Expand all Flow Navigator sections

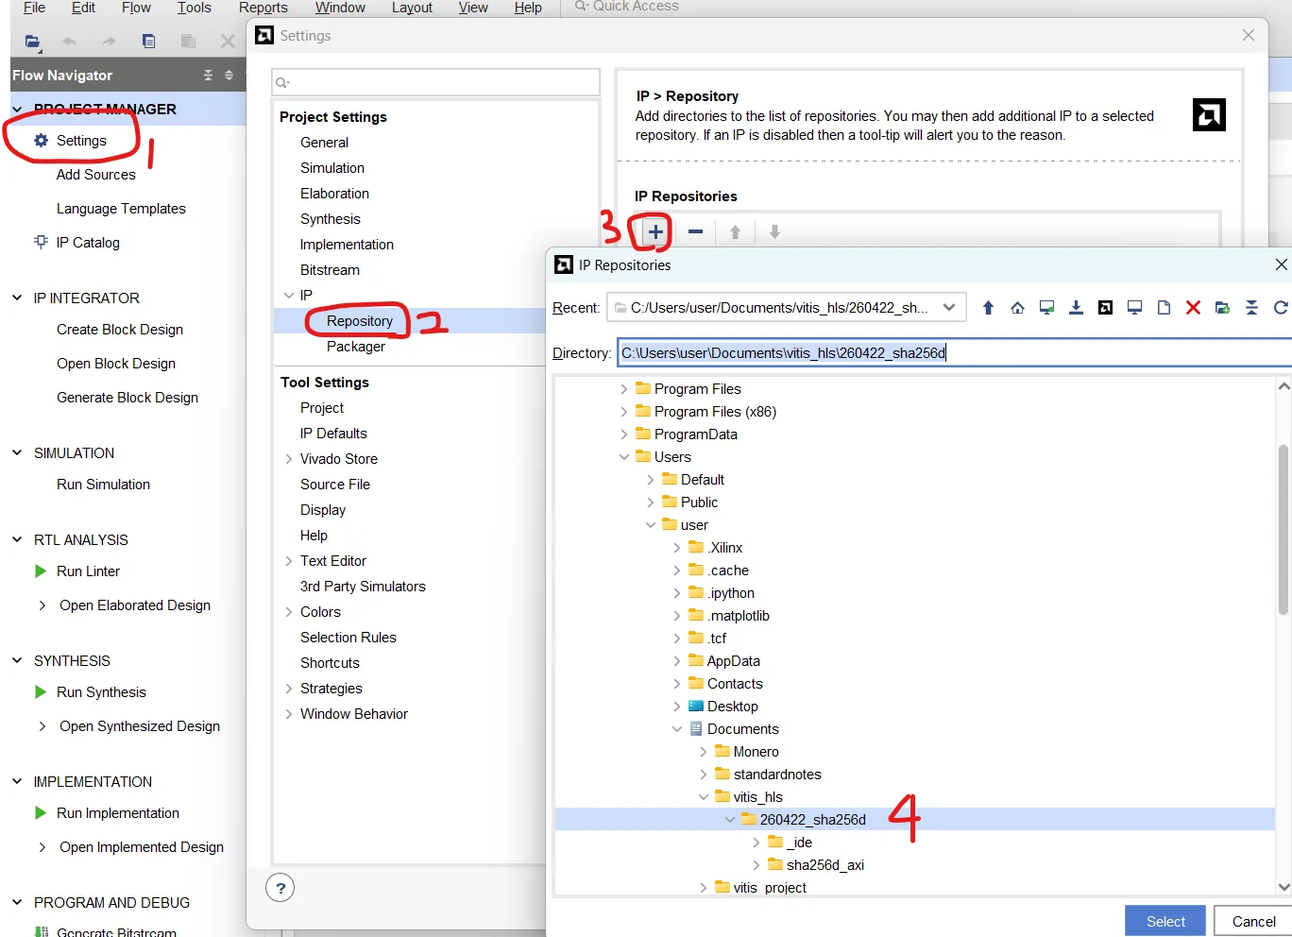click(x=229, y=75)
